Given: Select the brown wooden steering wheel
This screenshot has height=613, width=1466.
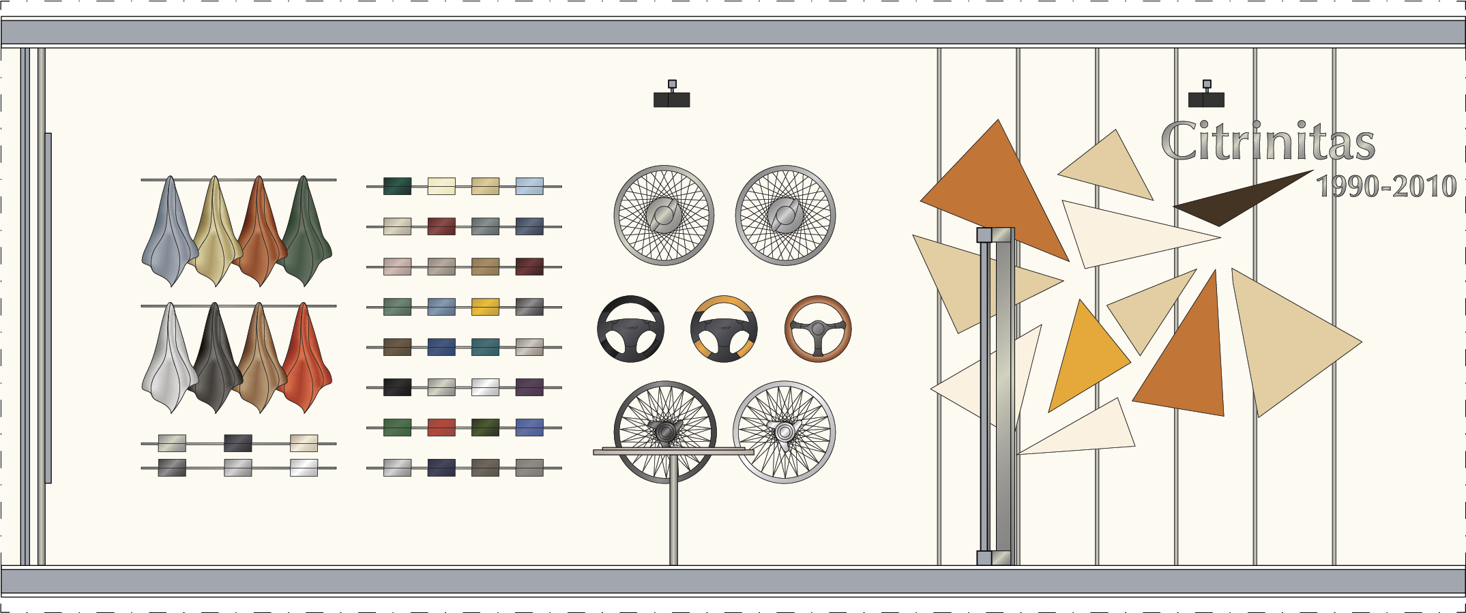Looking at the screenshot, I should click(818, 329).
